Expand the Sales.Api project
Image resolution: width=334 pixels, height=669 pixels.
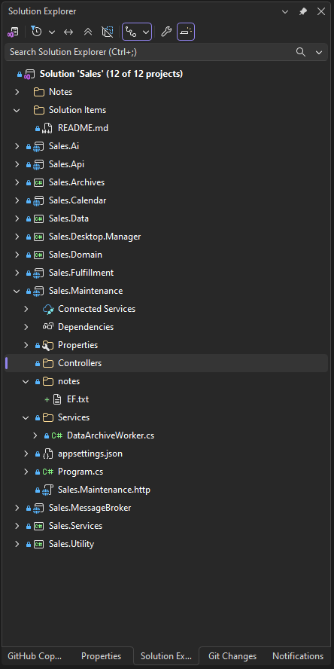[x=17, y=164]
